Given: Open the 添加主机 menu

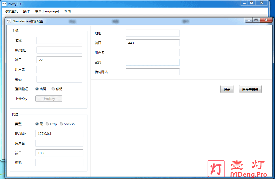Looking at the screenshot, I should tap(11, 11).
